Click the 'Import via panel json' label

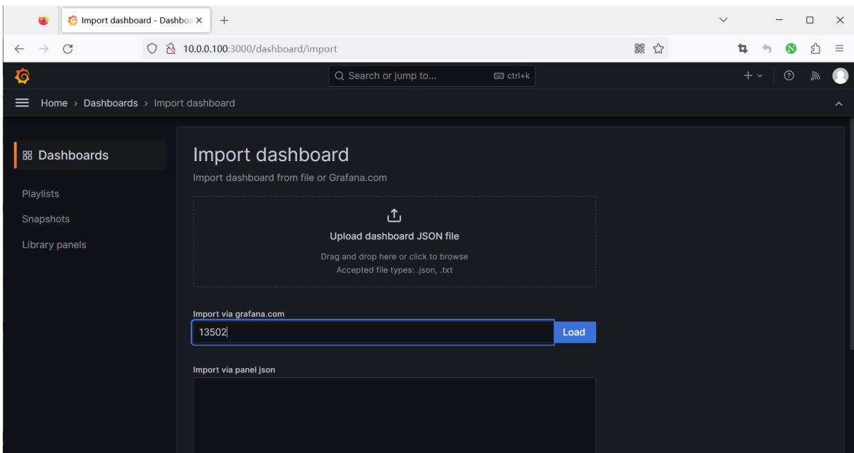point(234,369)
